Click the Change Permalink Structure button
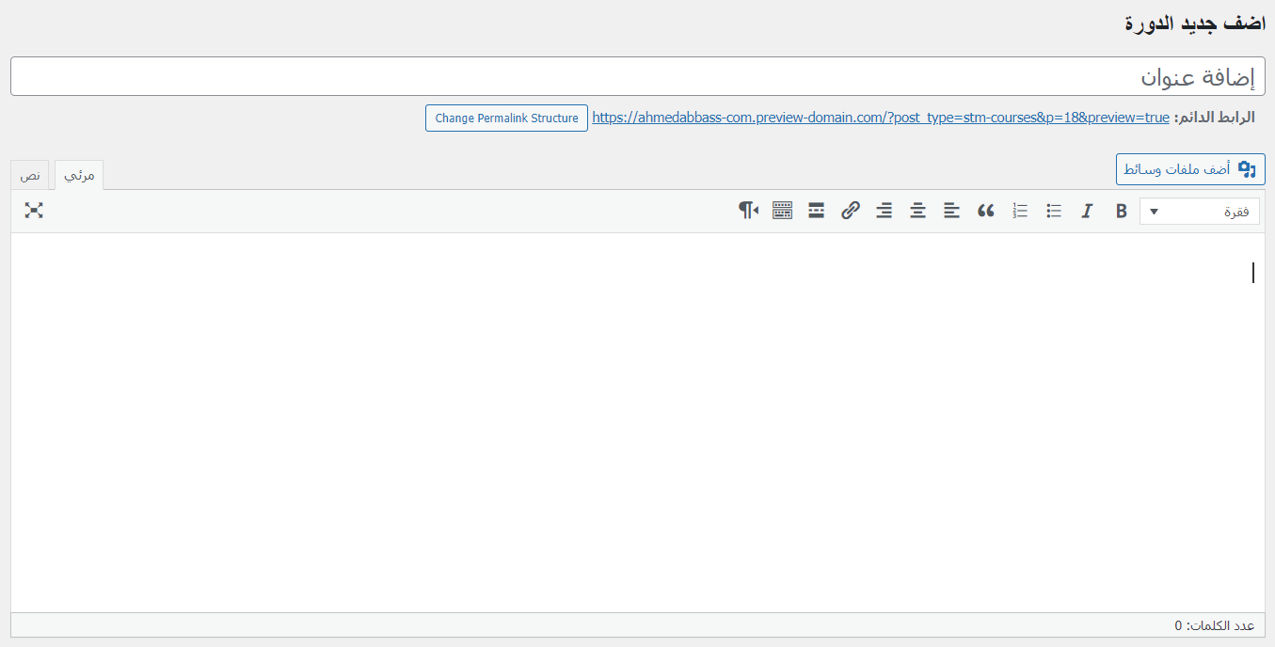This screenshot has height=647, width=1275. coord(506,118)
